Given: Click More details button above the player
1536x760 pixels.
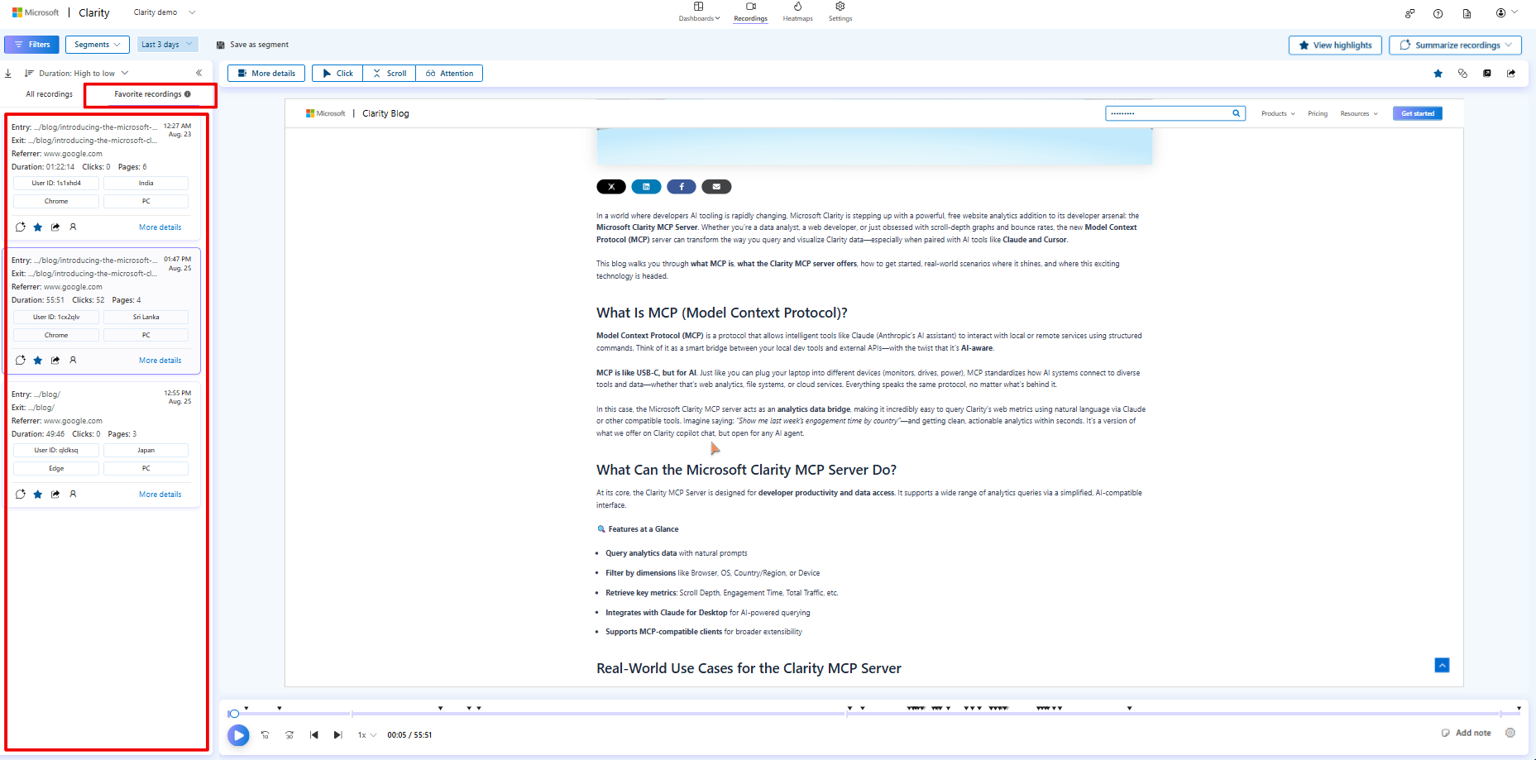Looking at the screenshot, I should (266, 74).
